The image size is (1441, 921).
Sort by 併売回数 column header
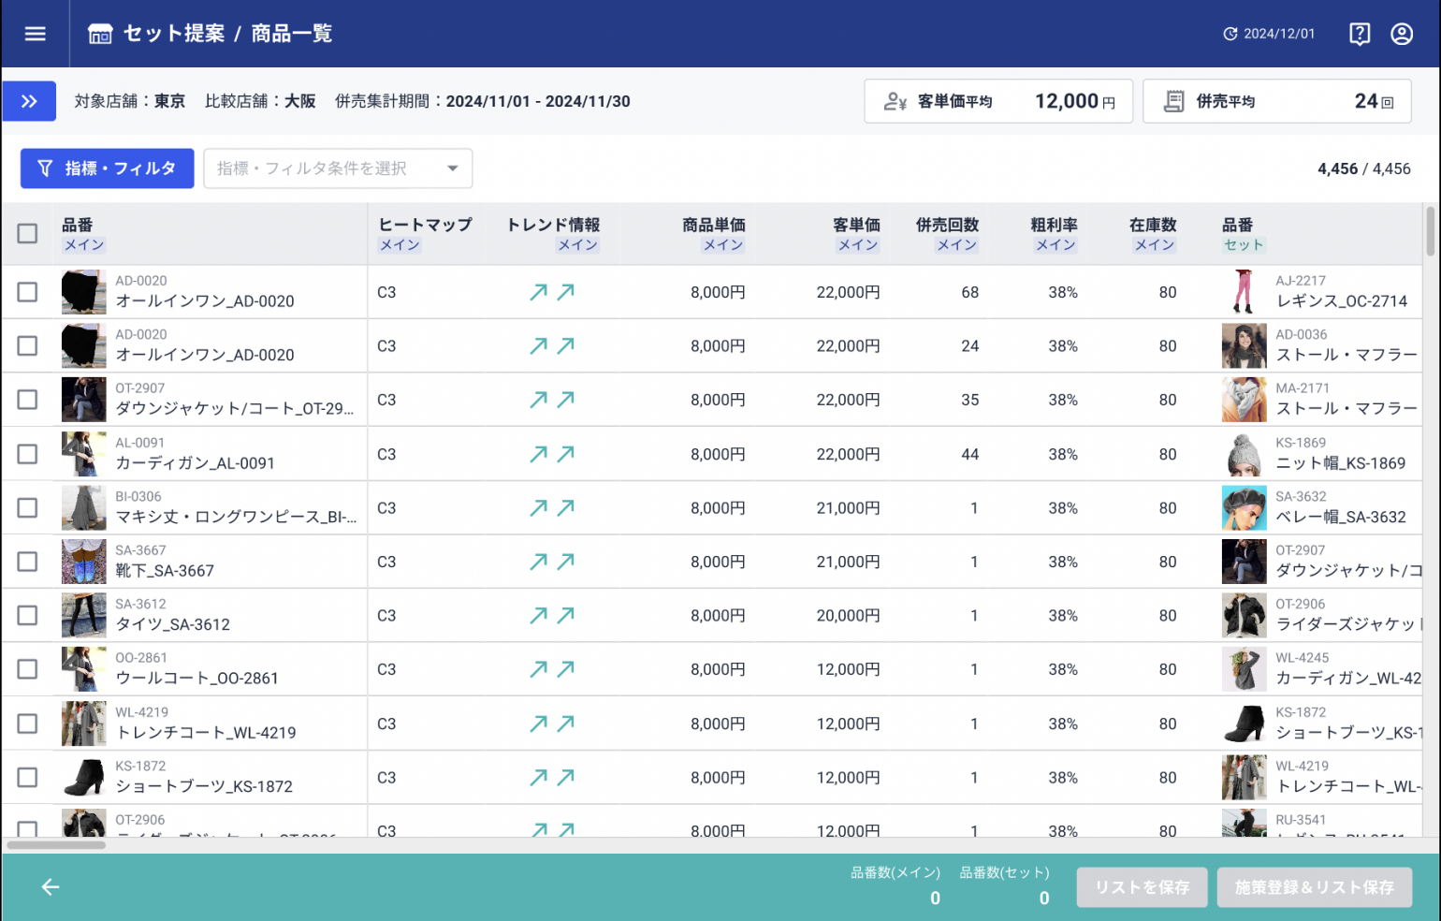pyautogui.click(x=946, y=225)
